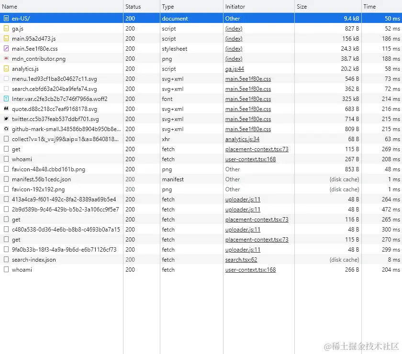Click the quote icon beside quote.d88c218cc7eaf9168178.svg

pos(6,109)
